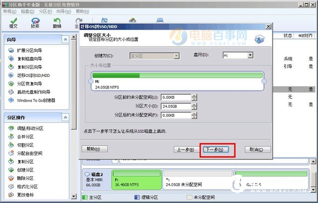Open the 向导(W) menu
This screenshot has height=203, width=318.
point(64,11)
